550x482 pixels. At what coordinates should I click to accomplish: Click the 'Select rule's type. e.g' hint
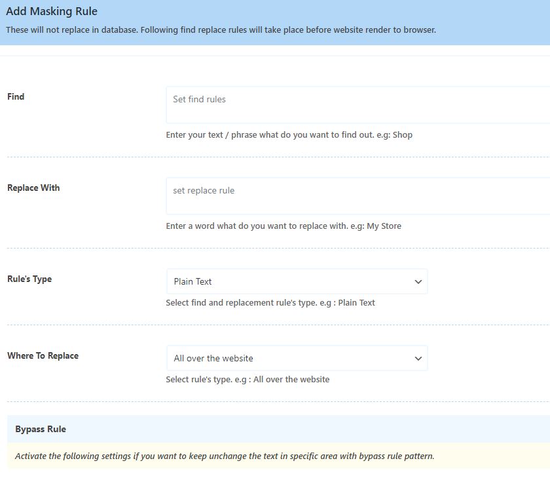tap(247, 380)
